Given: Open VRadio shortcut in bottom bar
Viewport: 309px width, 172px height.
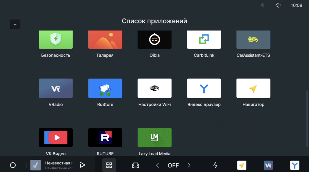Looking at the screenshot, I should click(268, 165).
